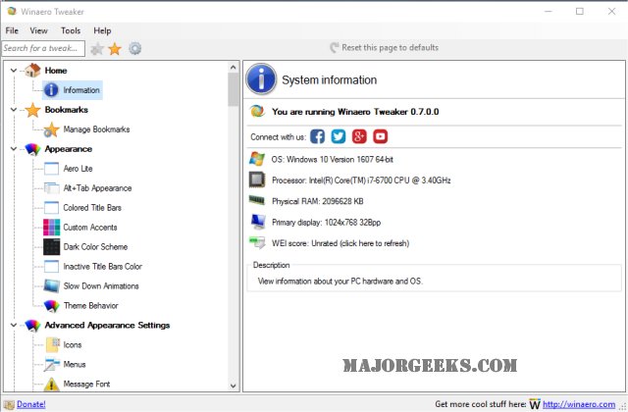Open the YouTube social icon
The width and height of the screenshot is (628, 412).
pyautogui.click(x=380, y=136)
